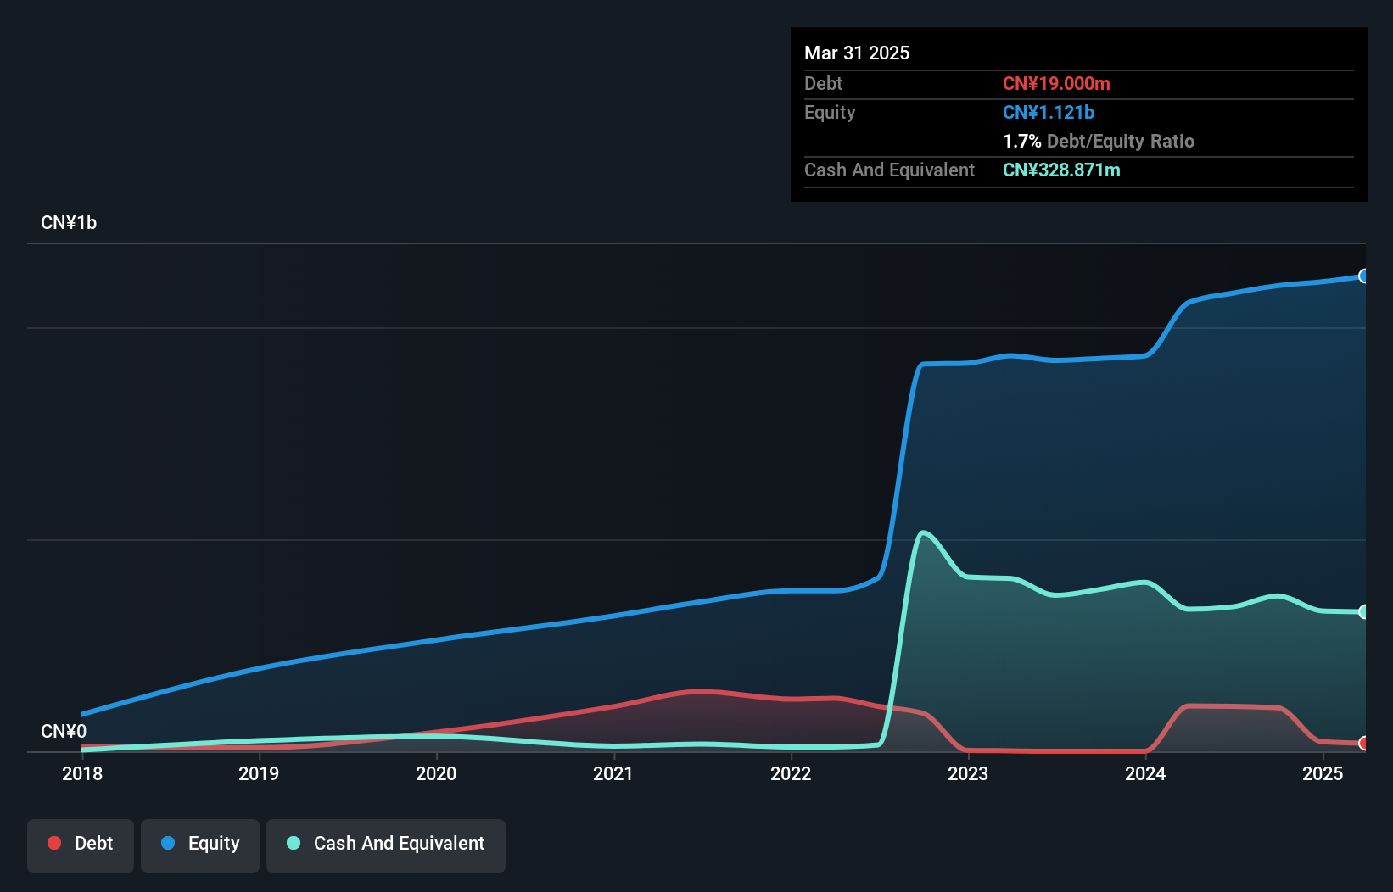This screenshot has width=1393, height=892.
Task: Toggle the Equity legend button
Action: coord(200,845)
